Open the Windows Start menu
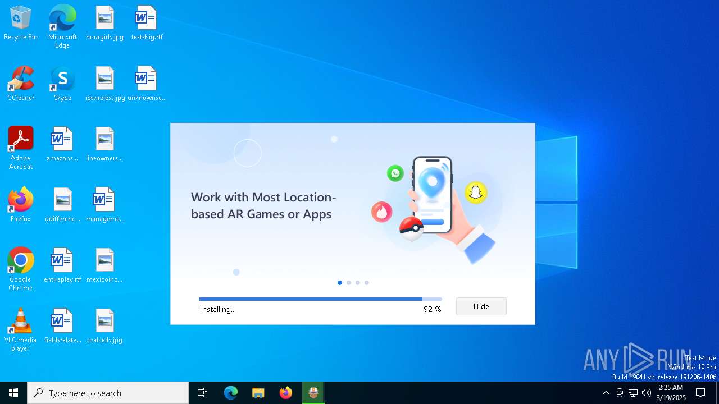Screen dimensions: 719x404 [x=13, y=393]
